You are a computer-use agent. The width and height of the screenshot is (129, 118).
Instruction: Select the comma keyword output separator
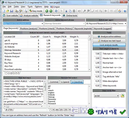[x=54, y=82]
